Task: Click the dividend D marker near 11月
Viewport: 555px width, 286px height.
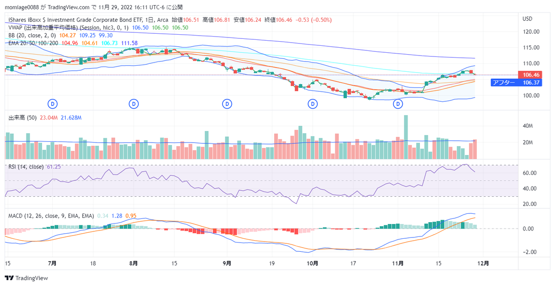Action: (398, 104)
